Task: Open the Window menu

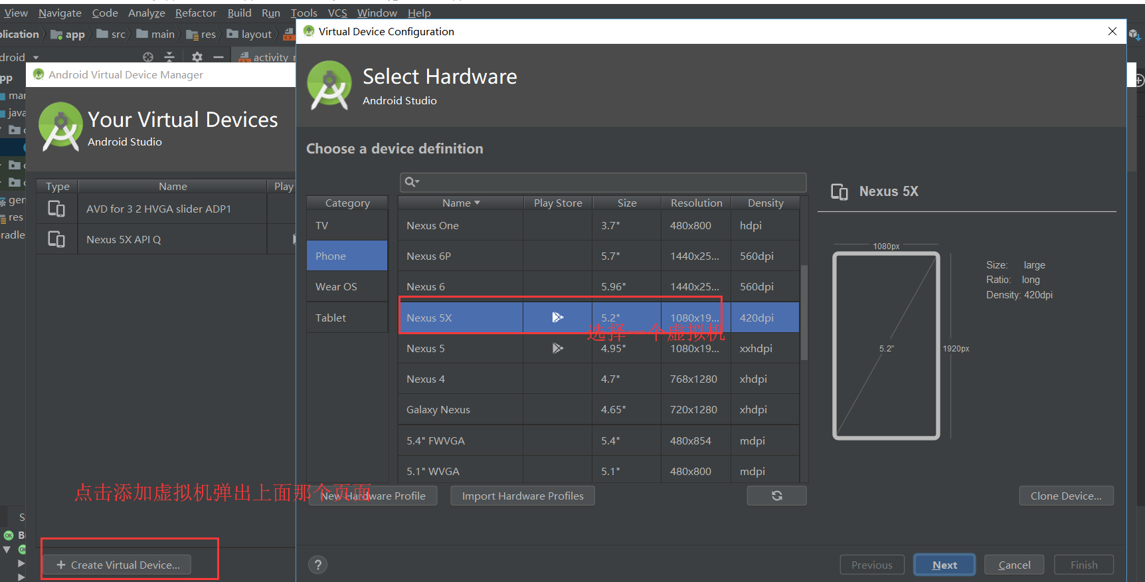Action: pos(377,13)
